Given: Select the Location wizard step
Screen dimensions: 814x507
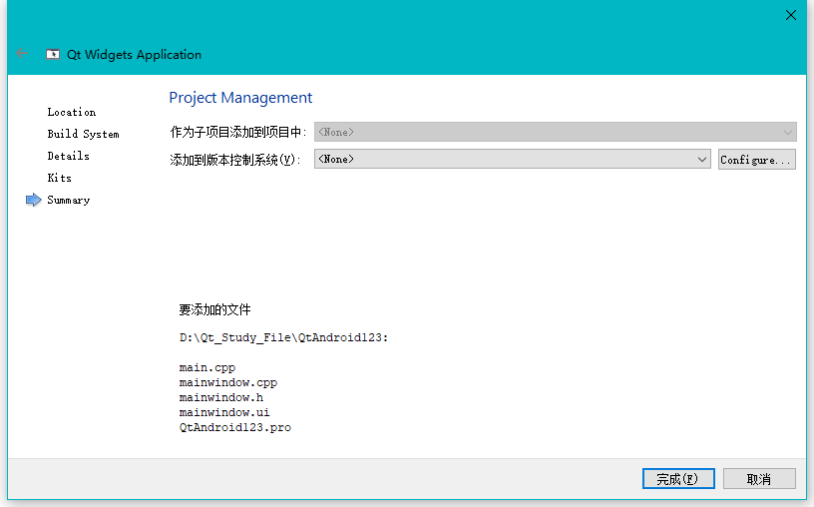Looking at the screenshot, I should 72,112.
